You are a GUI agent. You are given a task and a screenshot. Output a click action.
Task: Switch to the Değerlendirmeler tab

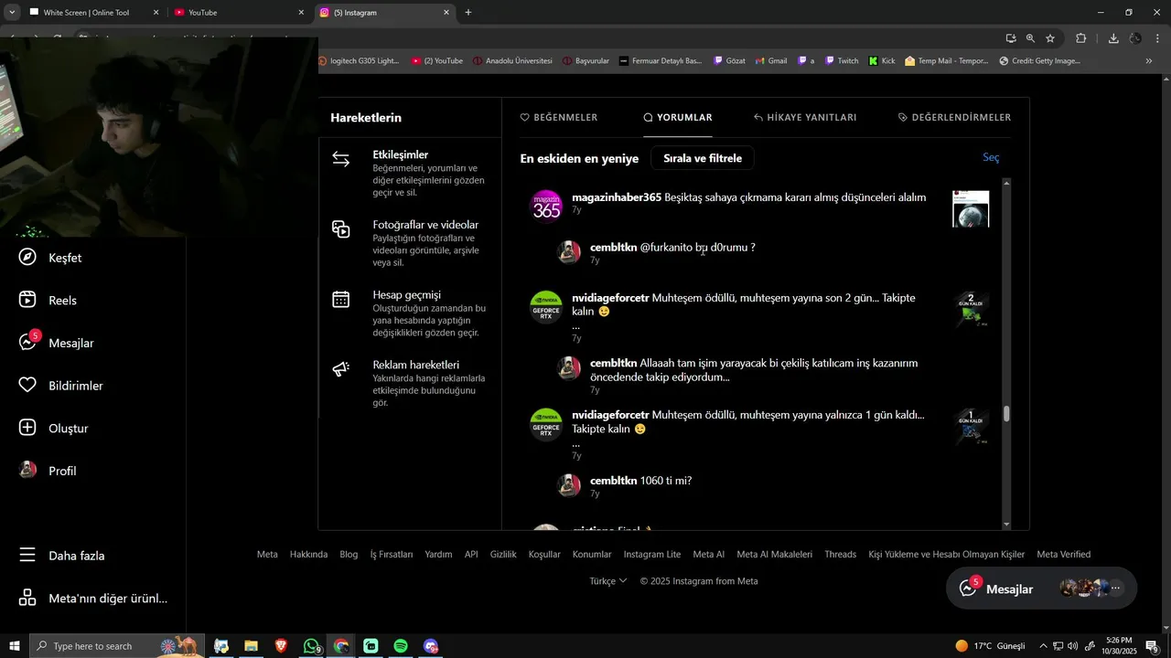954,117
